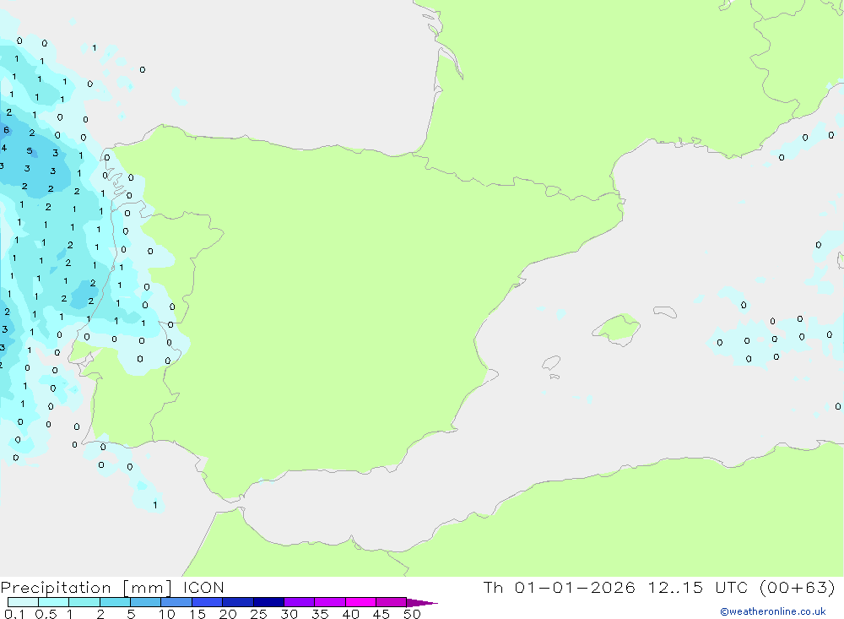Click the 25–30 mm purple legend swatch
Screen dimensions: 844x619
(x=268, y=602)
